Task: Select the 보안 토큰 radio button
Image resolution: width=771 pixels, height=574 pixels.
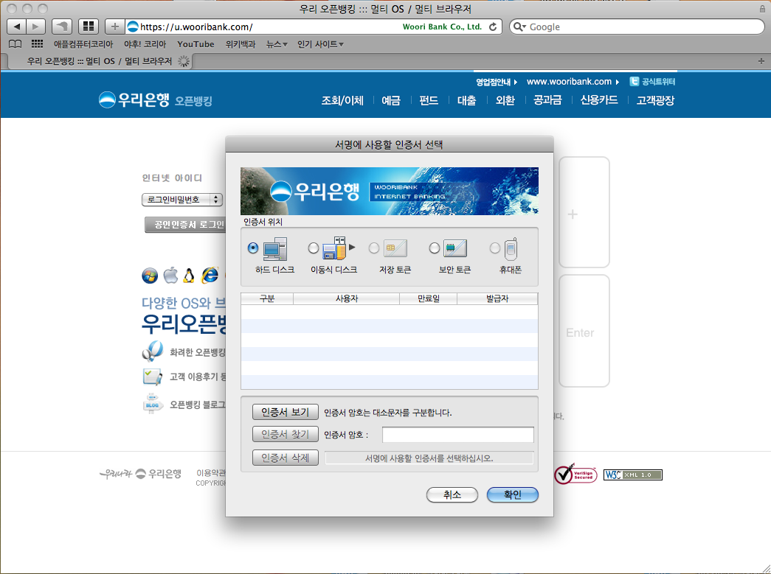Action: 434,248
